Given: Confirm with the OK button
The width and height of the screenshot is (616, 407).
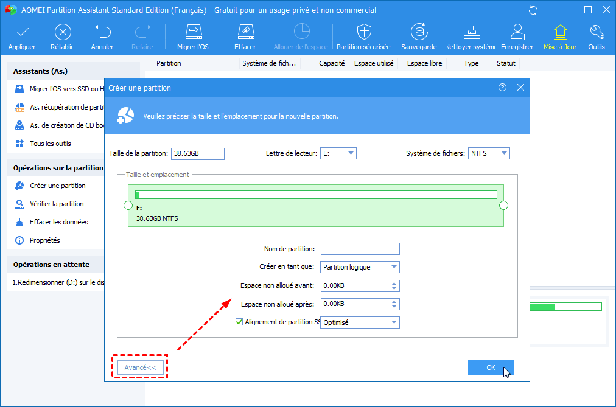Looking at the screenshot, I should (x=491, y=367).
